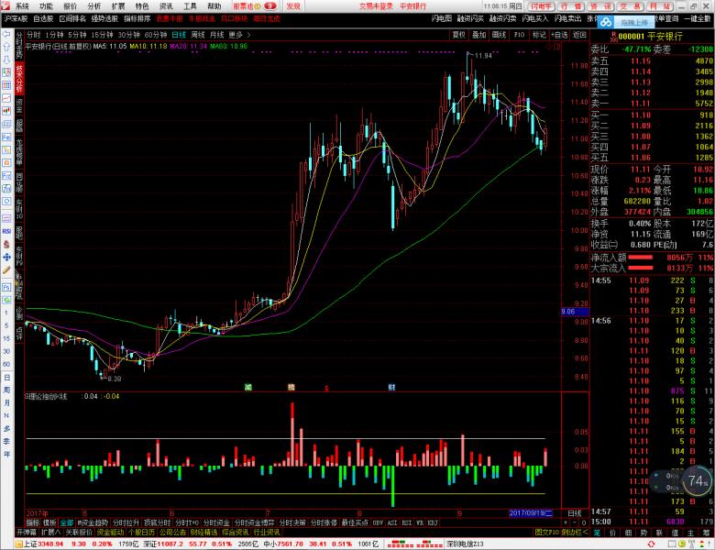The height and width of the screenshot is (550, 715).
Task: Open the 关联报价 tab
Action: pyautogui.click(x=79, y=533)
